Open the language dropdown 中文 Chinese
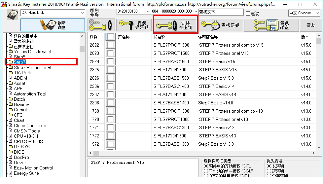The image size is (323, 184). (x=317, y=13)
